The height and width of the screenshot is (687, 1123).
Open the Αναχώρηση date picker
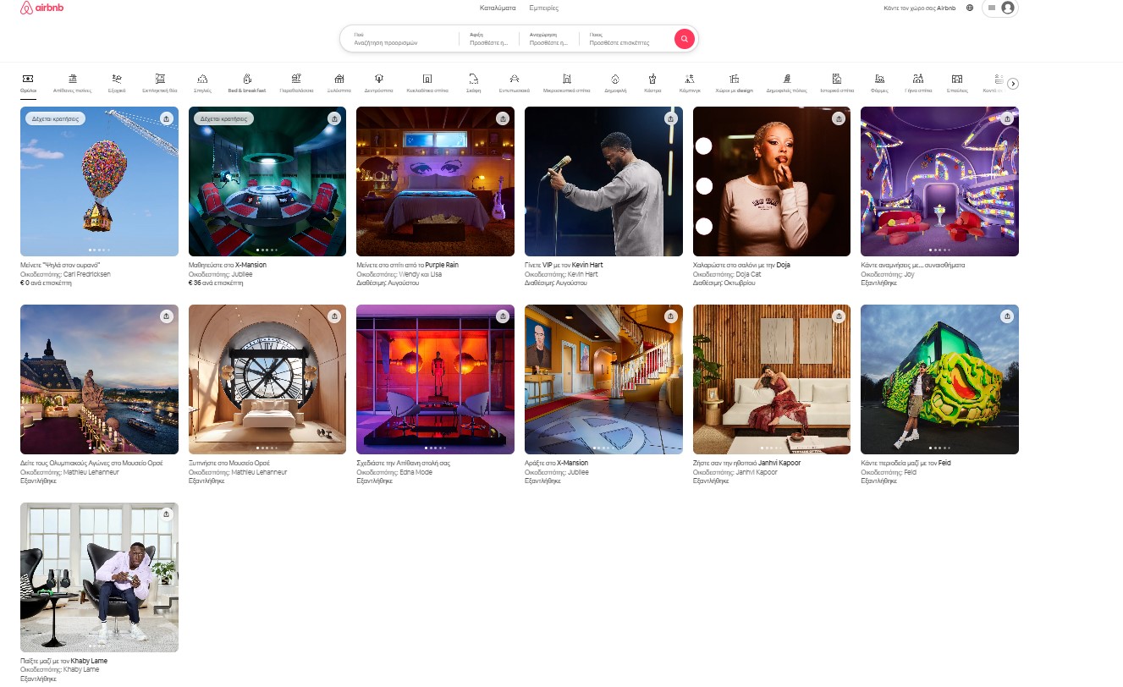(x=549, y=38)
